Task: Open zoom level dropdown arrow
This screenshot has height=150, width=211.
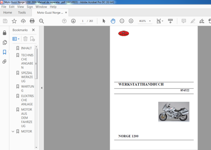Action: (x=150, y=21)
